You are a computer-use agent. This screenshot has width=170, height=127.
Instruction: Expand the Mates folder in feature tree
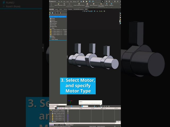50,36
